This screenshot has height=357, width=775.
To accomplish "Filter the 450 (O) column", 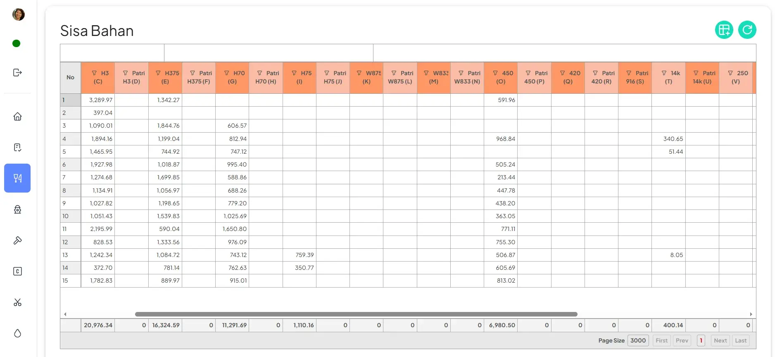I will coord(495,73).
